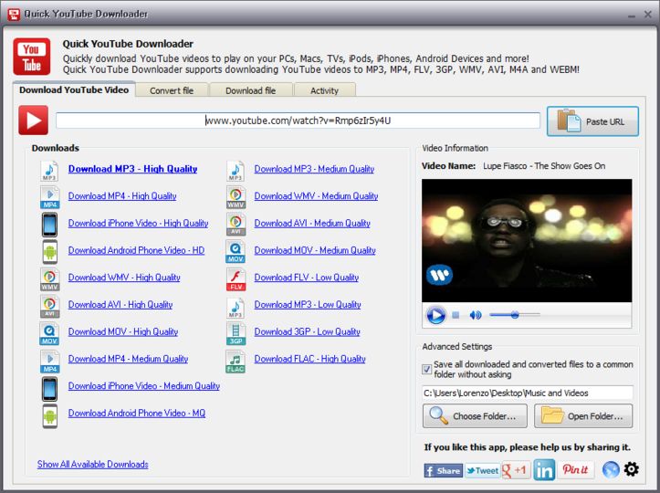Click the MP3 Medium Quality note icon
660x493 pixels.
pyautogui.click(x=236, y=171)
